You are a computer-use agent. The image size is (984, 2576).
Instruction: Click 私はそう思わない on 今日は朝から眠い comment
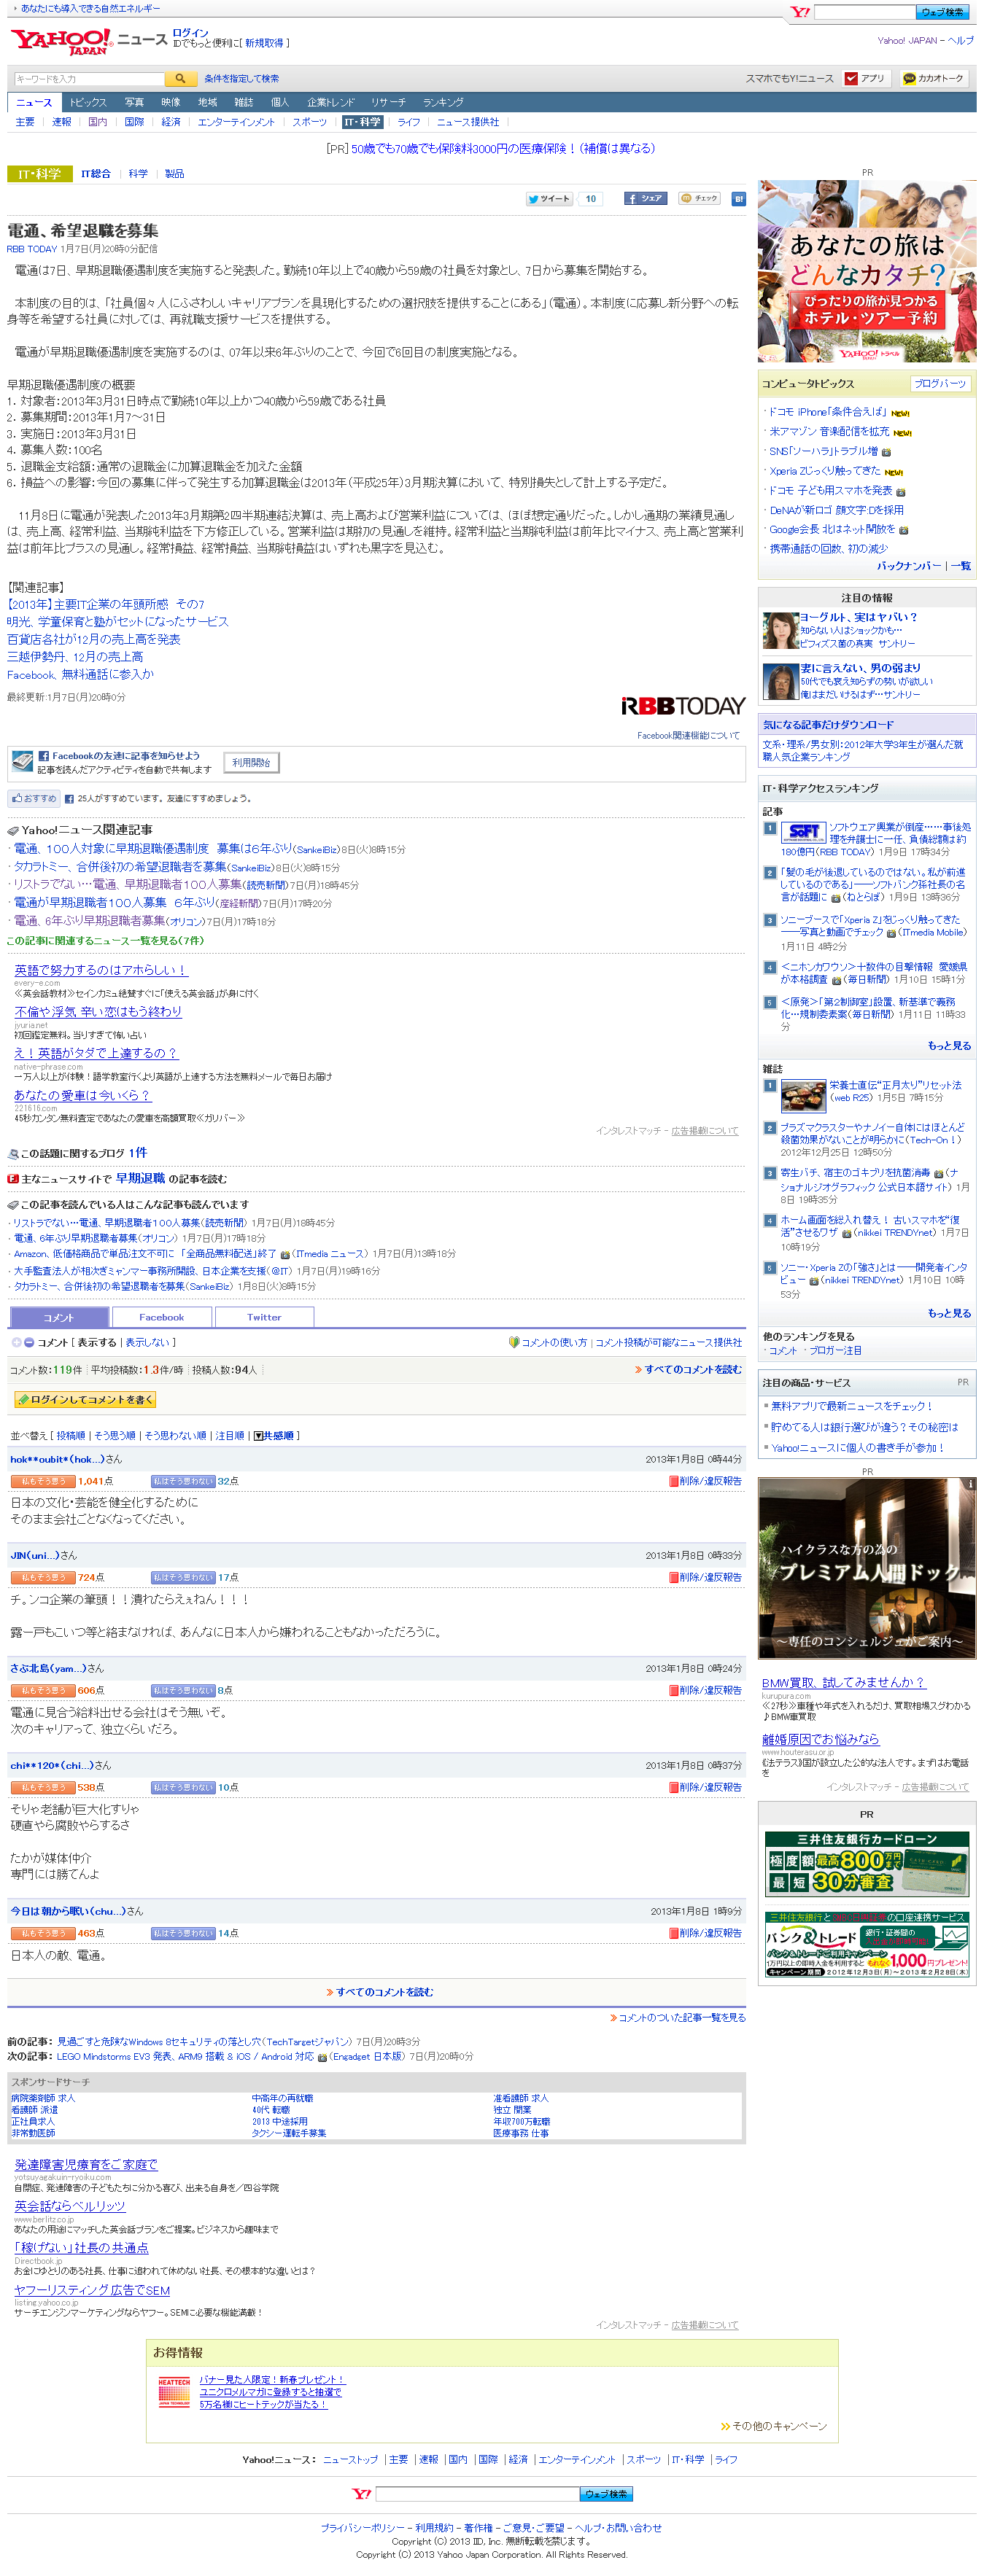183,1933
